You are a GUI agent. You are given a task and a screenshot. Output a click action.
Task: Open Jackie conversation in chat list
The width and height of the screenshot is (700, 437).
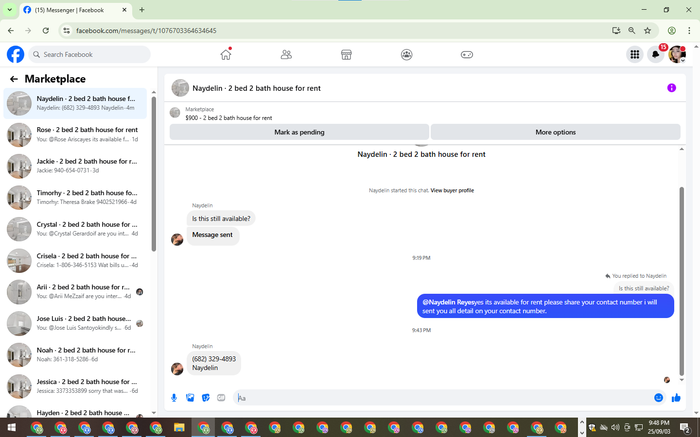(x=75, y=166)
